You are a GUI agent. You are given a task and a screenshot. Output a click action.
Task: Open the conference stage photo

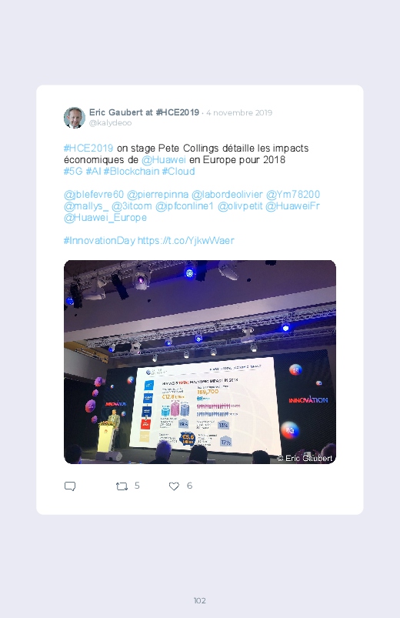(x=200, y=362)
